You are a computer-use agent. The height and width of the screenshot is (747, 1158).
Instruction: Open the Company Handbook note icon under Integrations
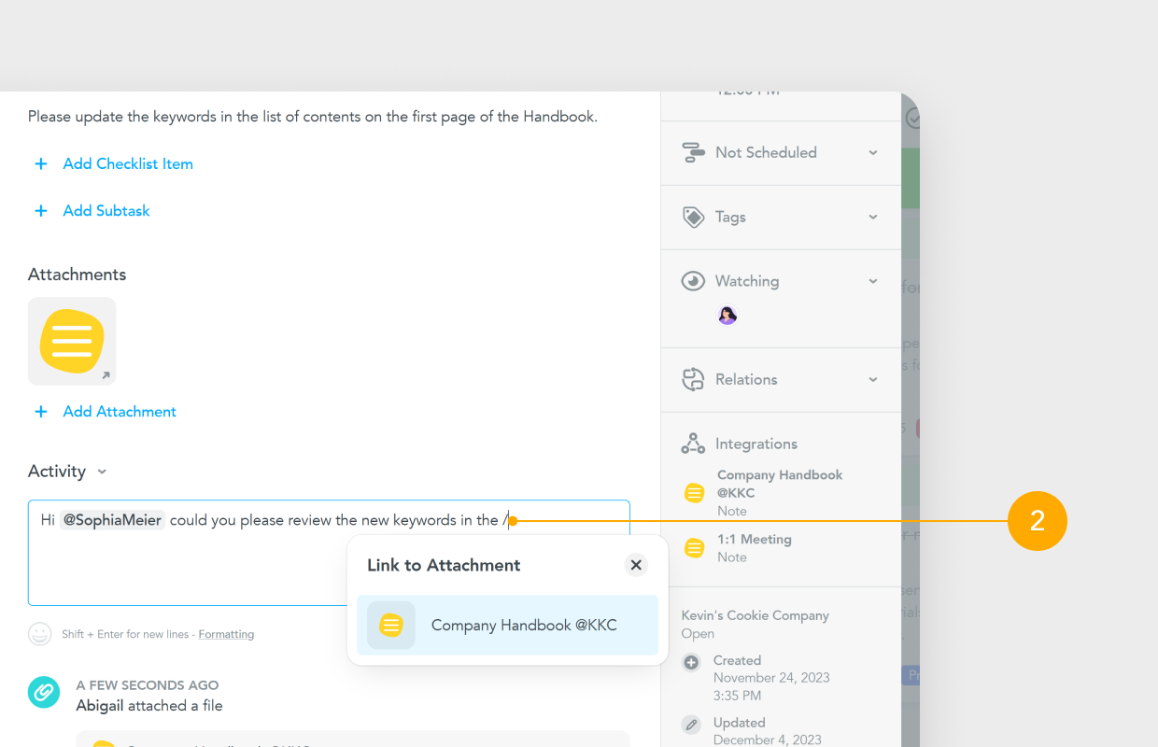693,492
